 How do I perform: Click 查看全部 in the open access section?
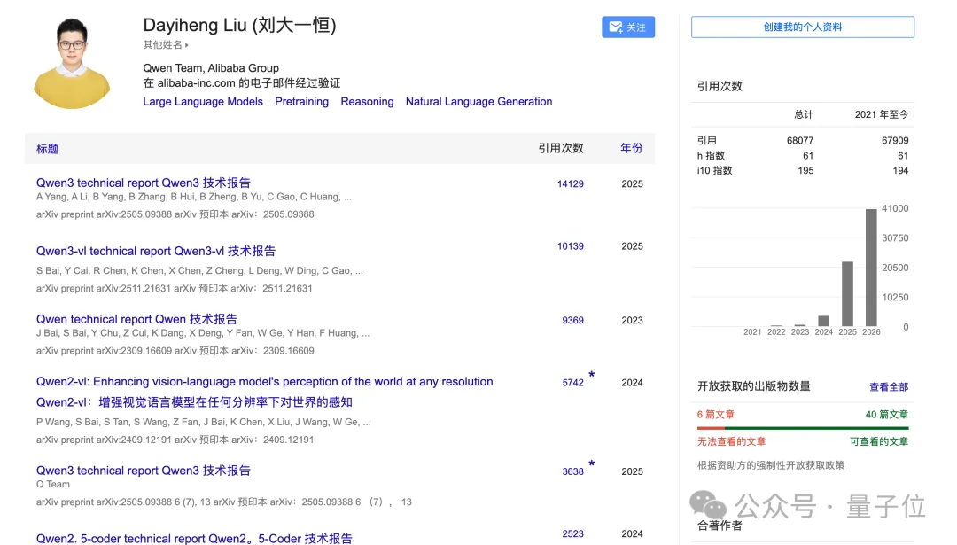889,387
